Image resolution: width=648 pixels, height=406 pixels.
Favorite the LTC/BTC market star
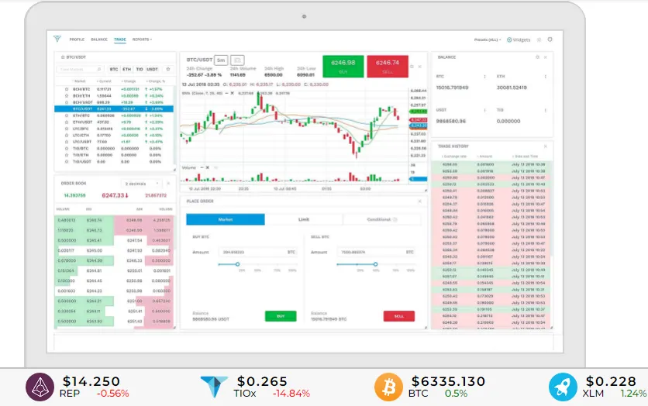point(66,129)
